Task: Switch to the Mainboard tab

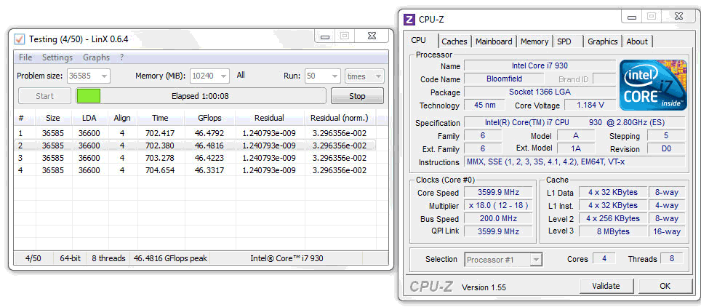Action: pos(494,41)
